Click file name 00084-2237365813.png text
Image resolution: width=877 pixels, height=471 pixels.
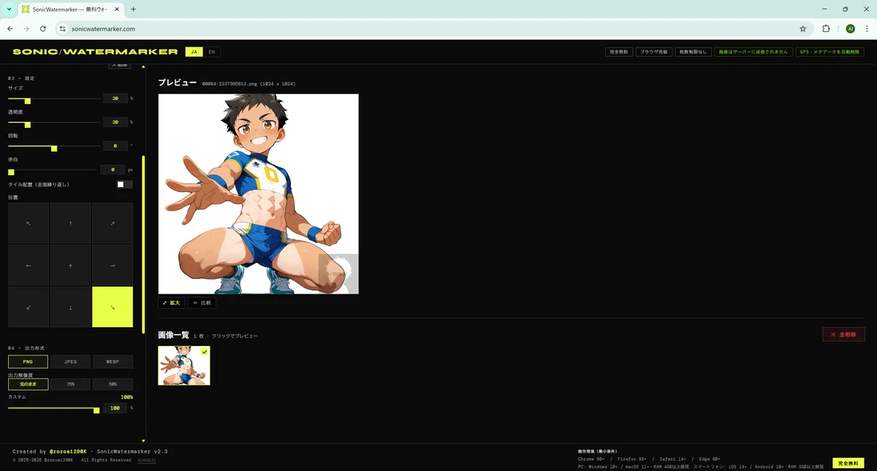(230, 84)
